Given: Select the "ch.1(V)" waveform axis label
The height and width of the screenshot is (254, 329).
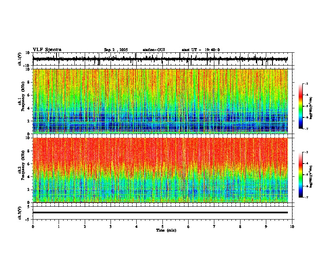Looking at the screenshot, I should pos(20,59).
